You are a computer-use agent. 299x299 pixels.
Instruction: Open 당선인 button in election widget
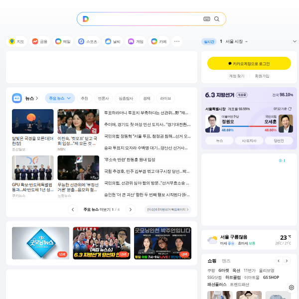[x=279, y=141]
